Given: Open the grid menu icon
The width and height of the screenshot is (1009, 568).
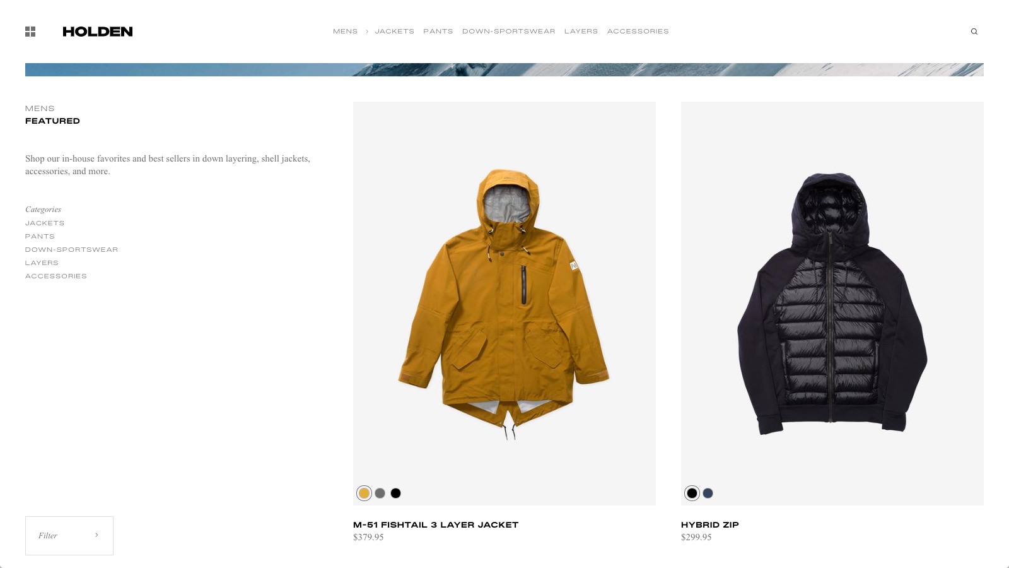Looking at the screenshot, I should click(30, 32).
